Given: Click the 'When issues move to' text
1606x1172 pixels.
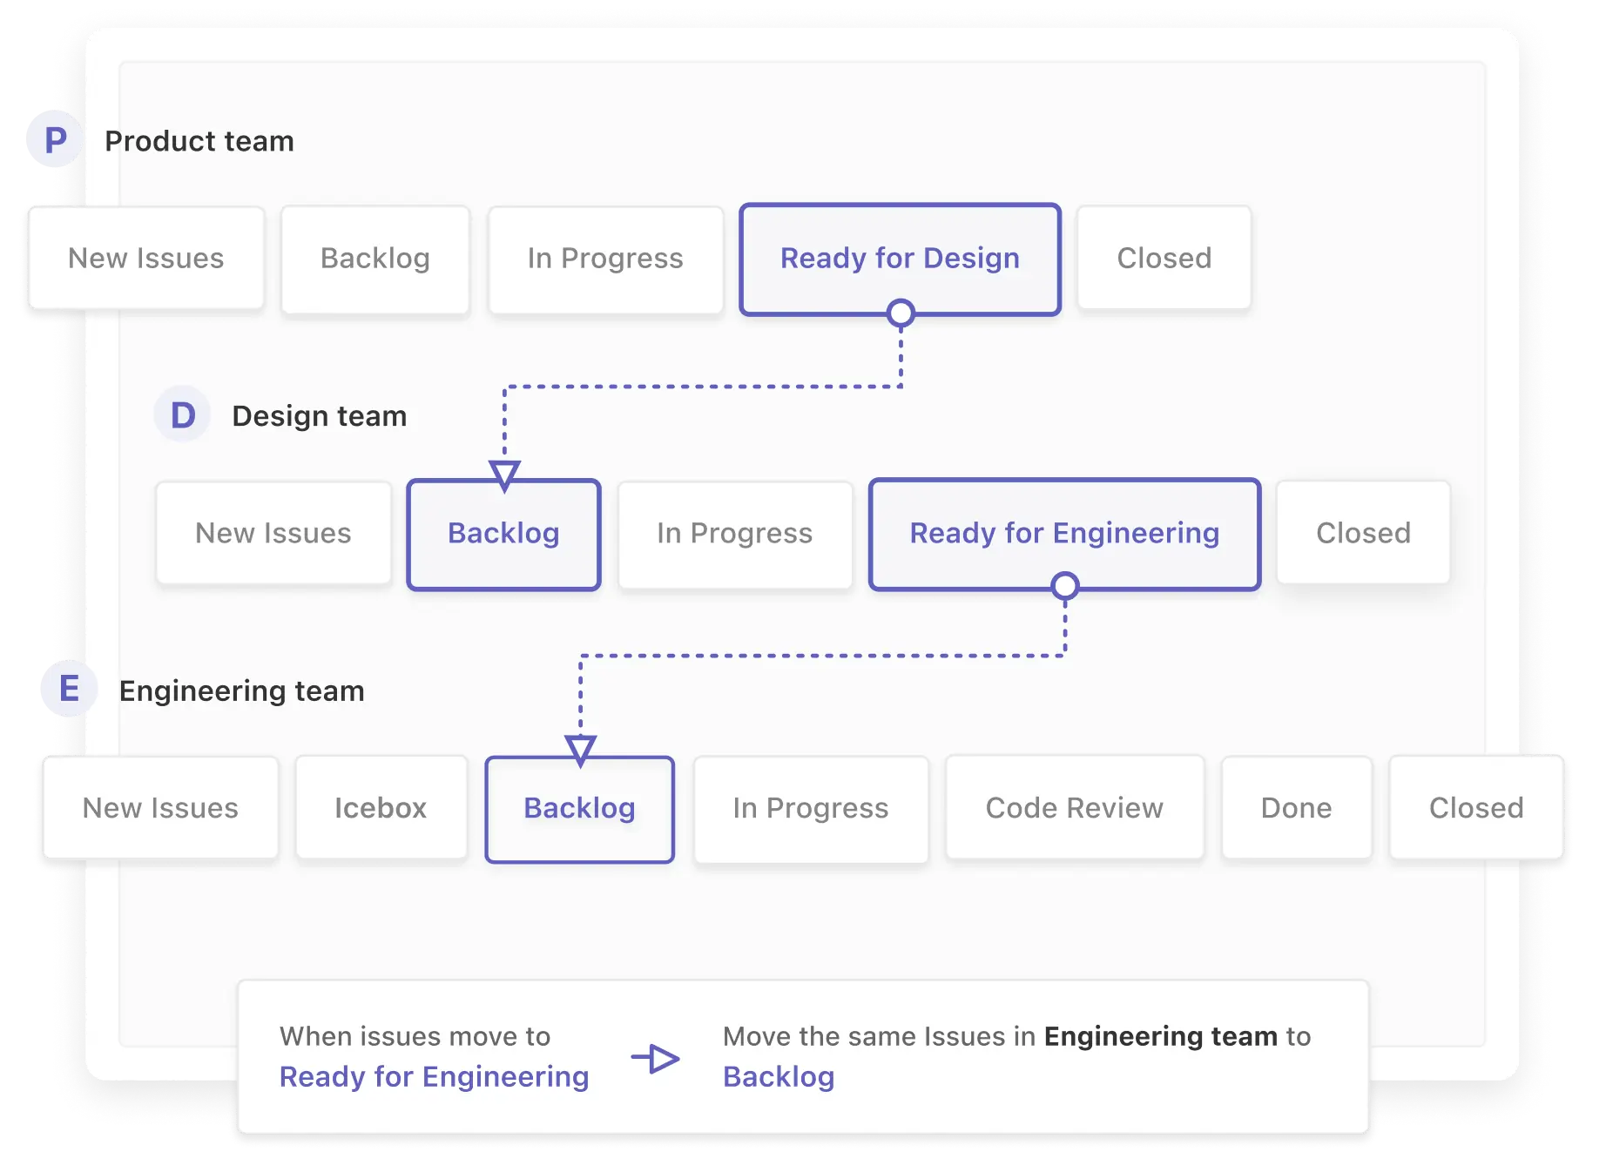Looking at the screenshot, I should pyautogui.click(x=415, y=1036).
